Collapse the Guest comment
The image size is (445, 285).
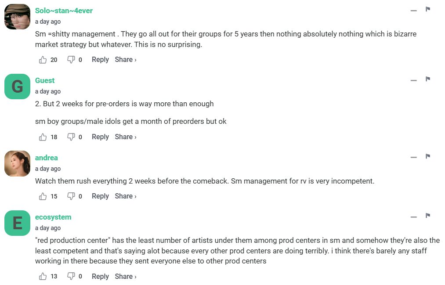click(x=413, y=80)
